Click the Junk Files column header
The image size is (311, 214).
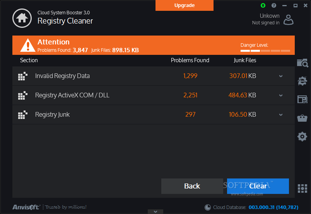245,60
